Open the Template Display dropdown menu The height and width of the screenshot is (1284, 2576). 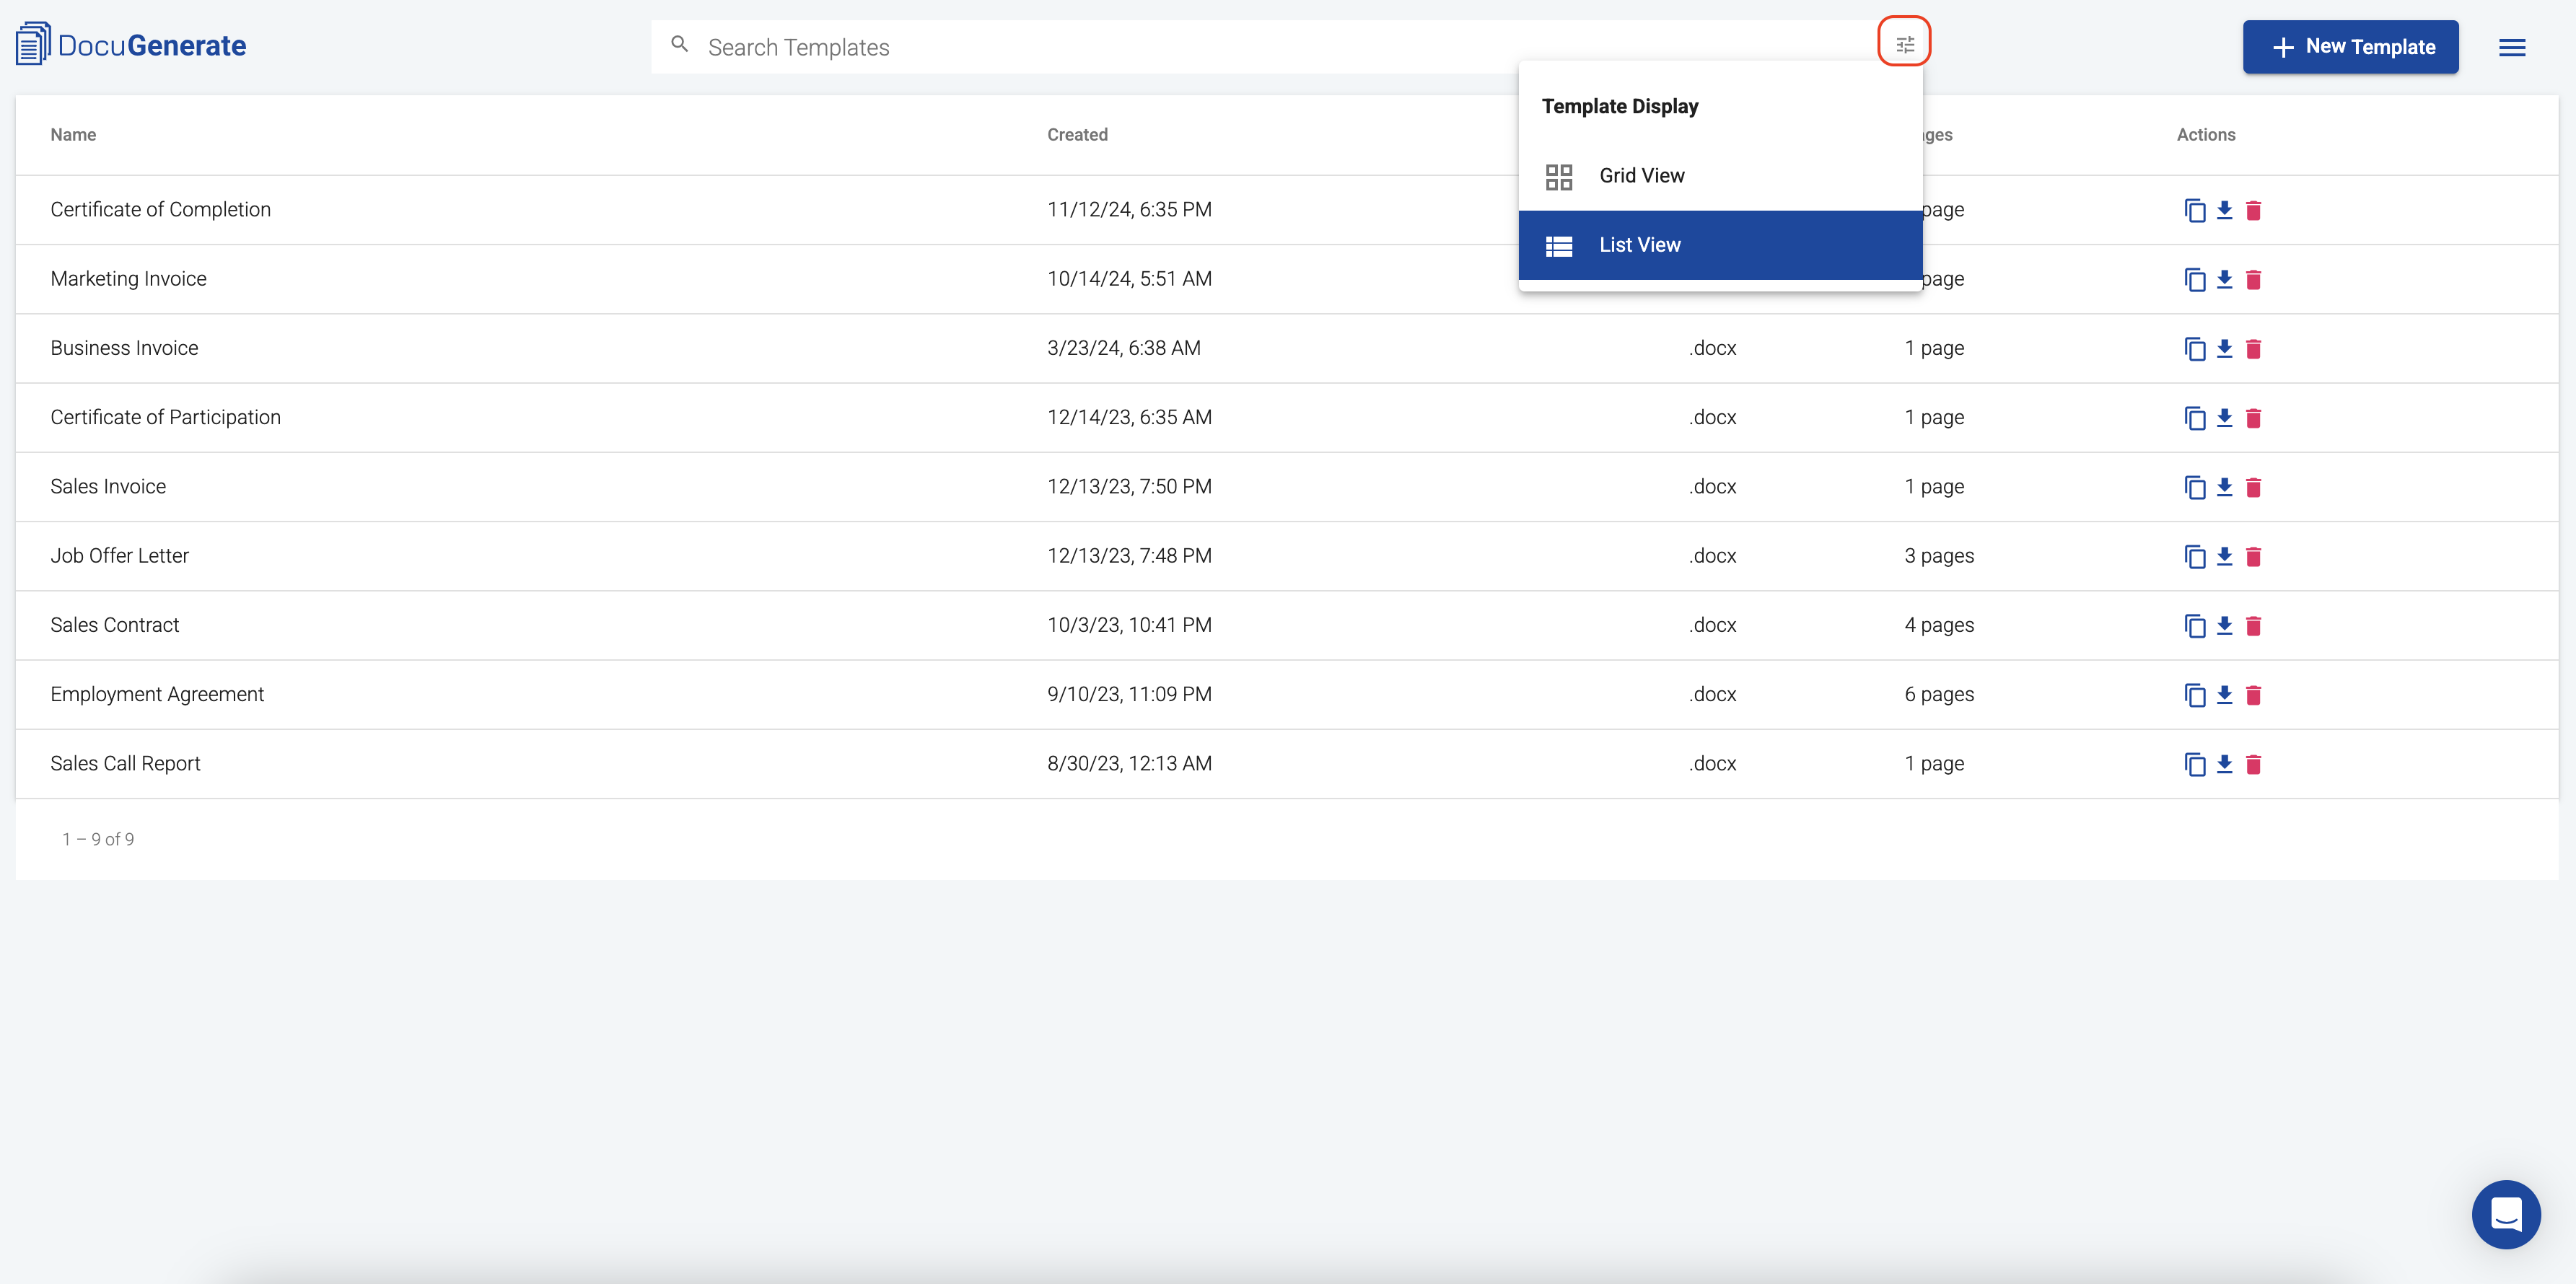tap(1906, 44)
